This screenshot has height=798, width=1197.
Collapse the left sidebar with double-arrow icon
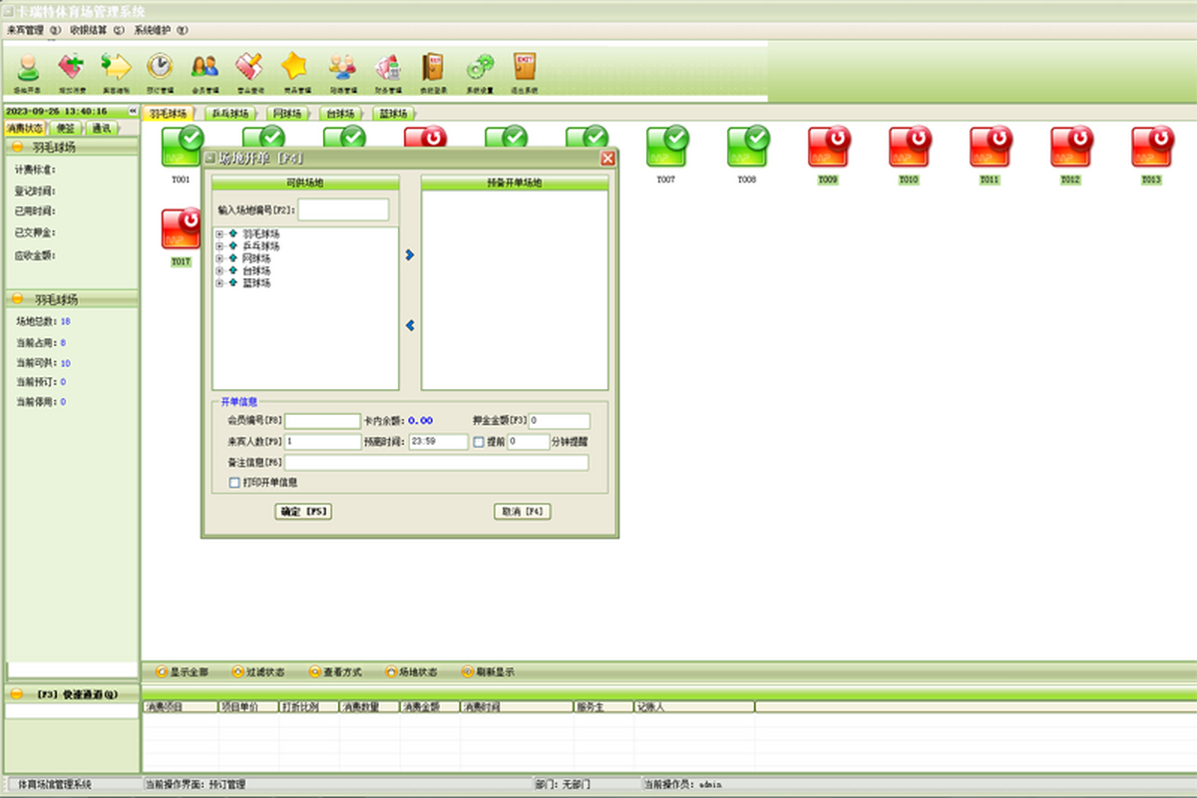pyautogui.click(x=132, y=111)
